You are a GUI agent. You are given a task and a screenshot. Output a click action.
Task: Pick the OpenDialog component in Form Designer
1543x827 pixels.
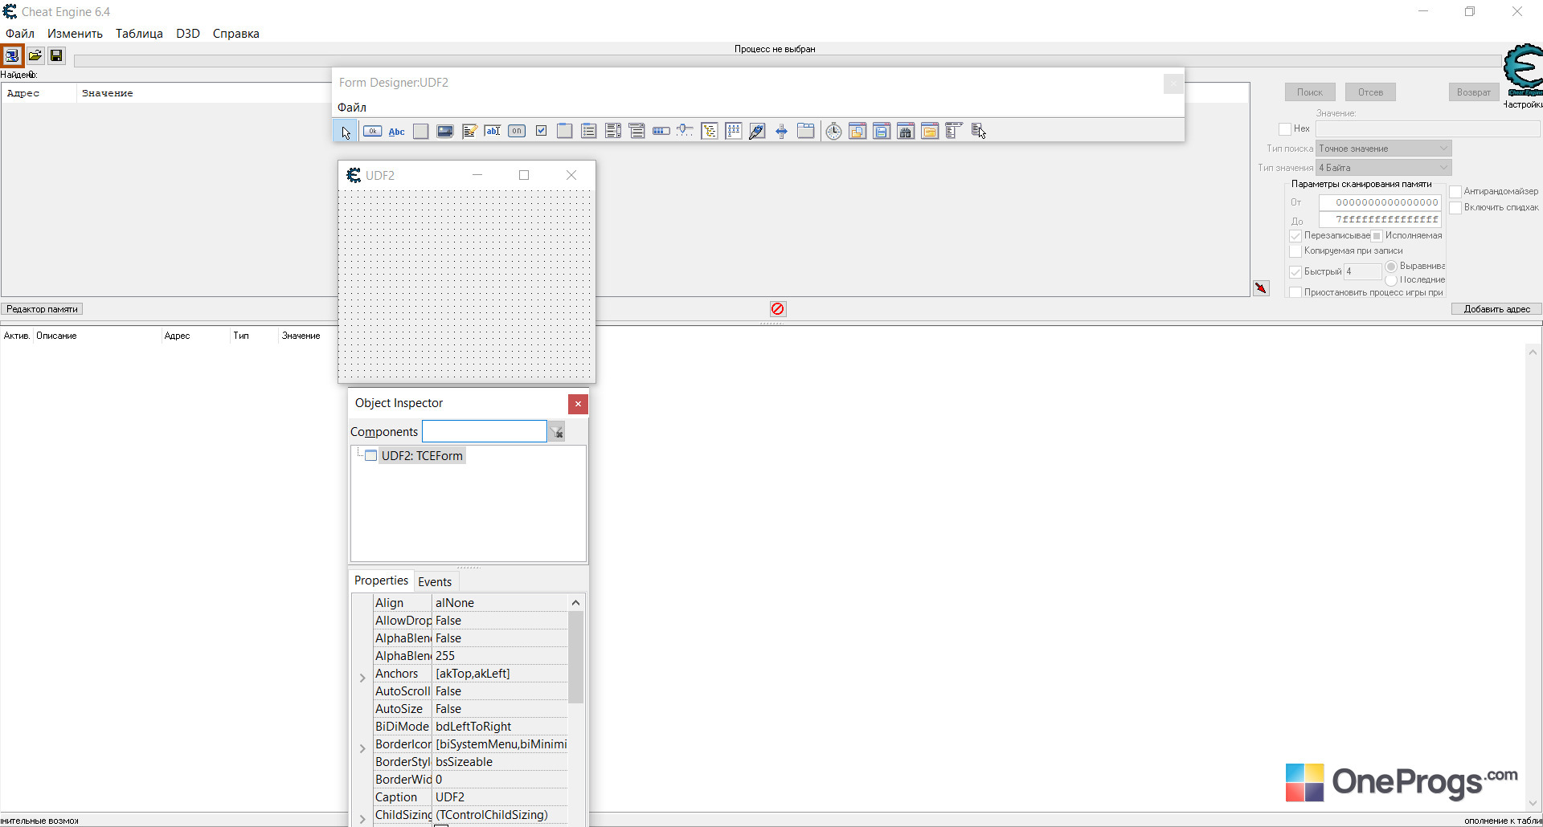click(857, 132)
